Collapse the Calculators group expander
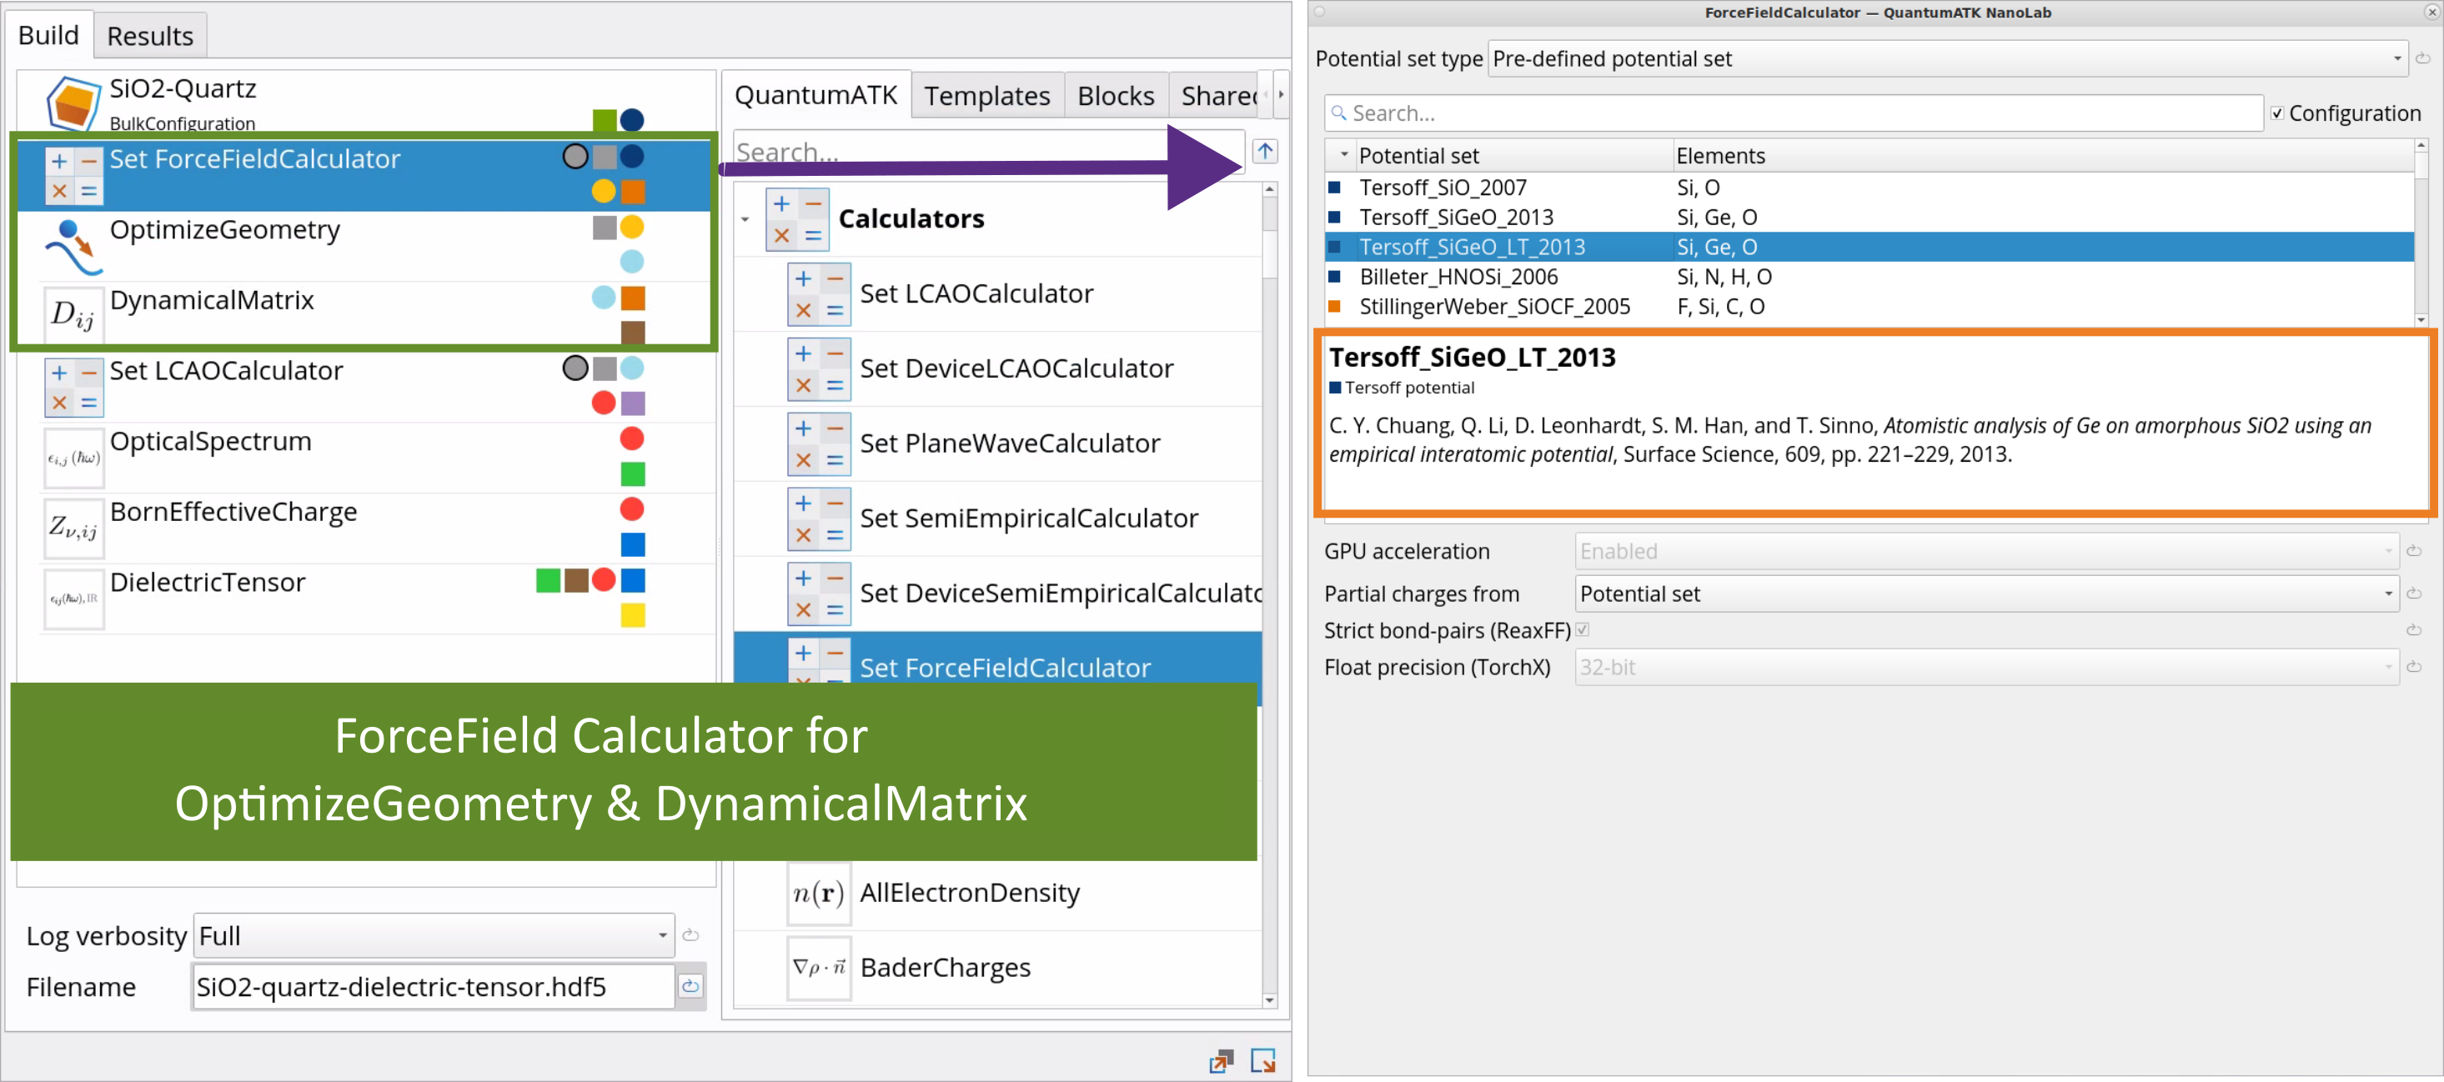2444x1082 pixels. 745,220
